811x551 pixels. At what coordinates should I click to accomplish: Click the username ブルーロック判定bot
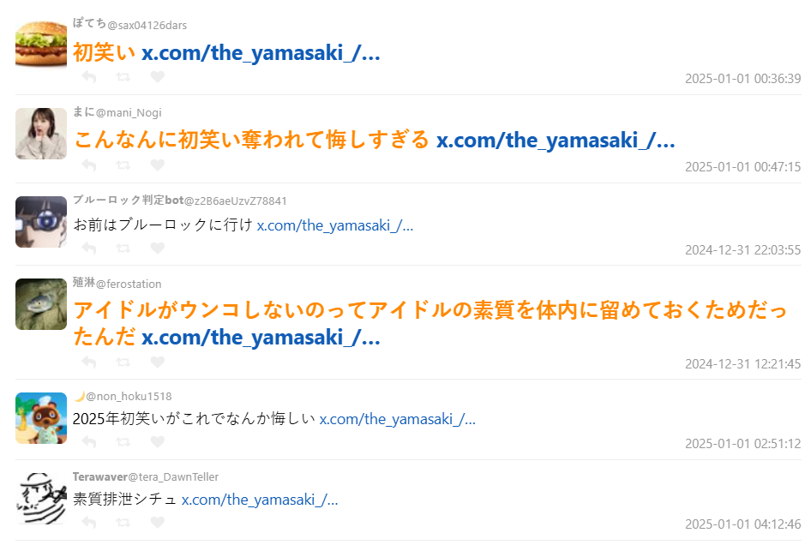coord(128,201)
